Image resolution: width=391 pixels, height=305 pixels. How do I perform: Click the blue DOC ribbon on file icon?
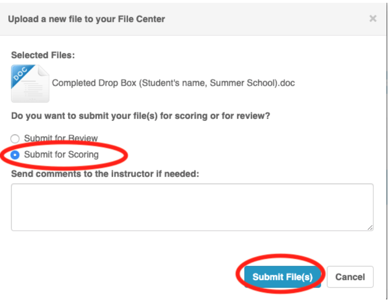tap(20, 74)
